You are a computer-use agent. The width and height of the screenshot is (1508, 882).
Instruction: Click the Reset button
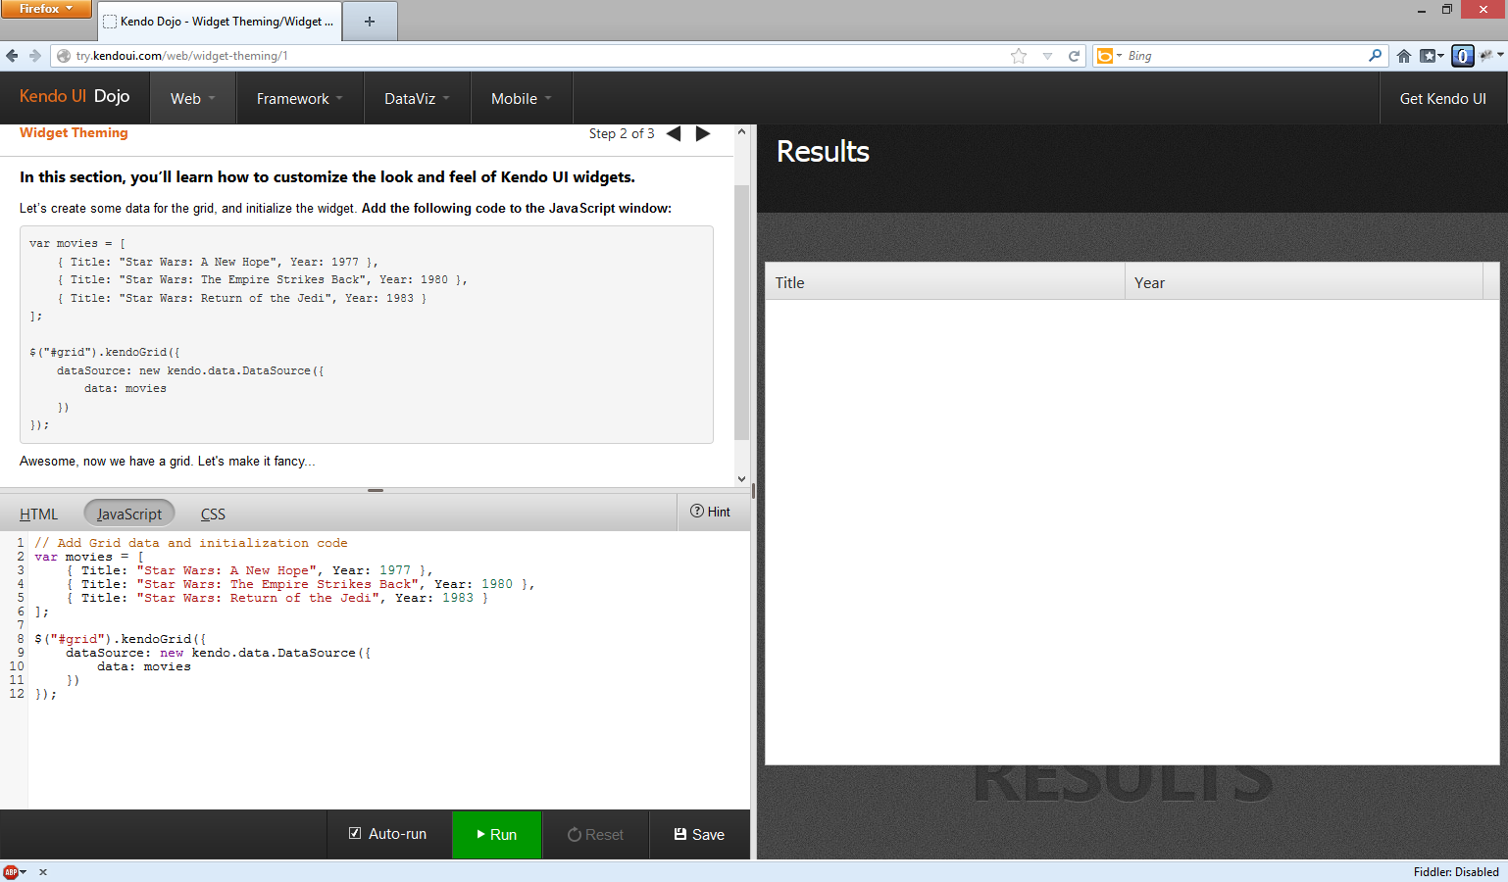point(595,835)
